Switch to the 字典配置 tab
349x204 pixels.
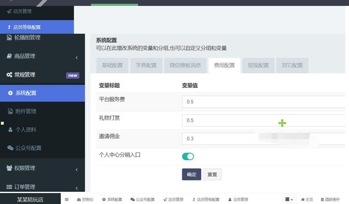point(146,65)
